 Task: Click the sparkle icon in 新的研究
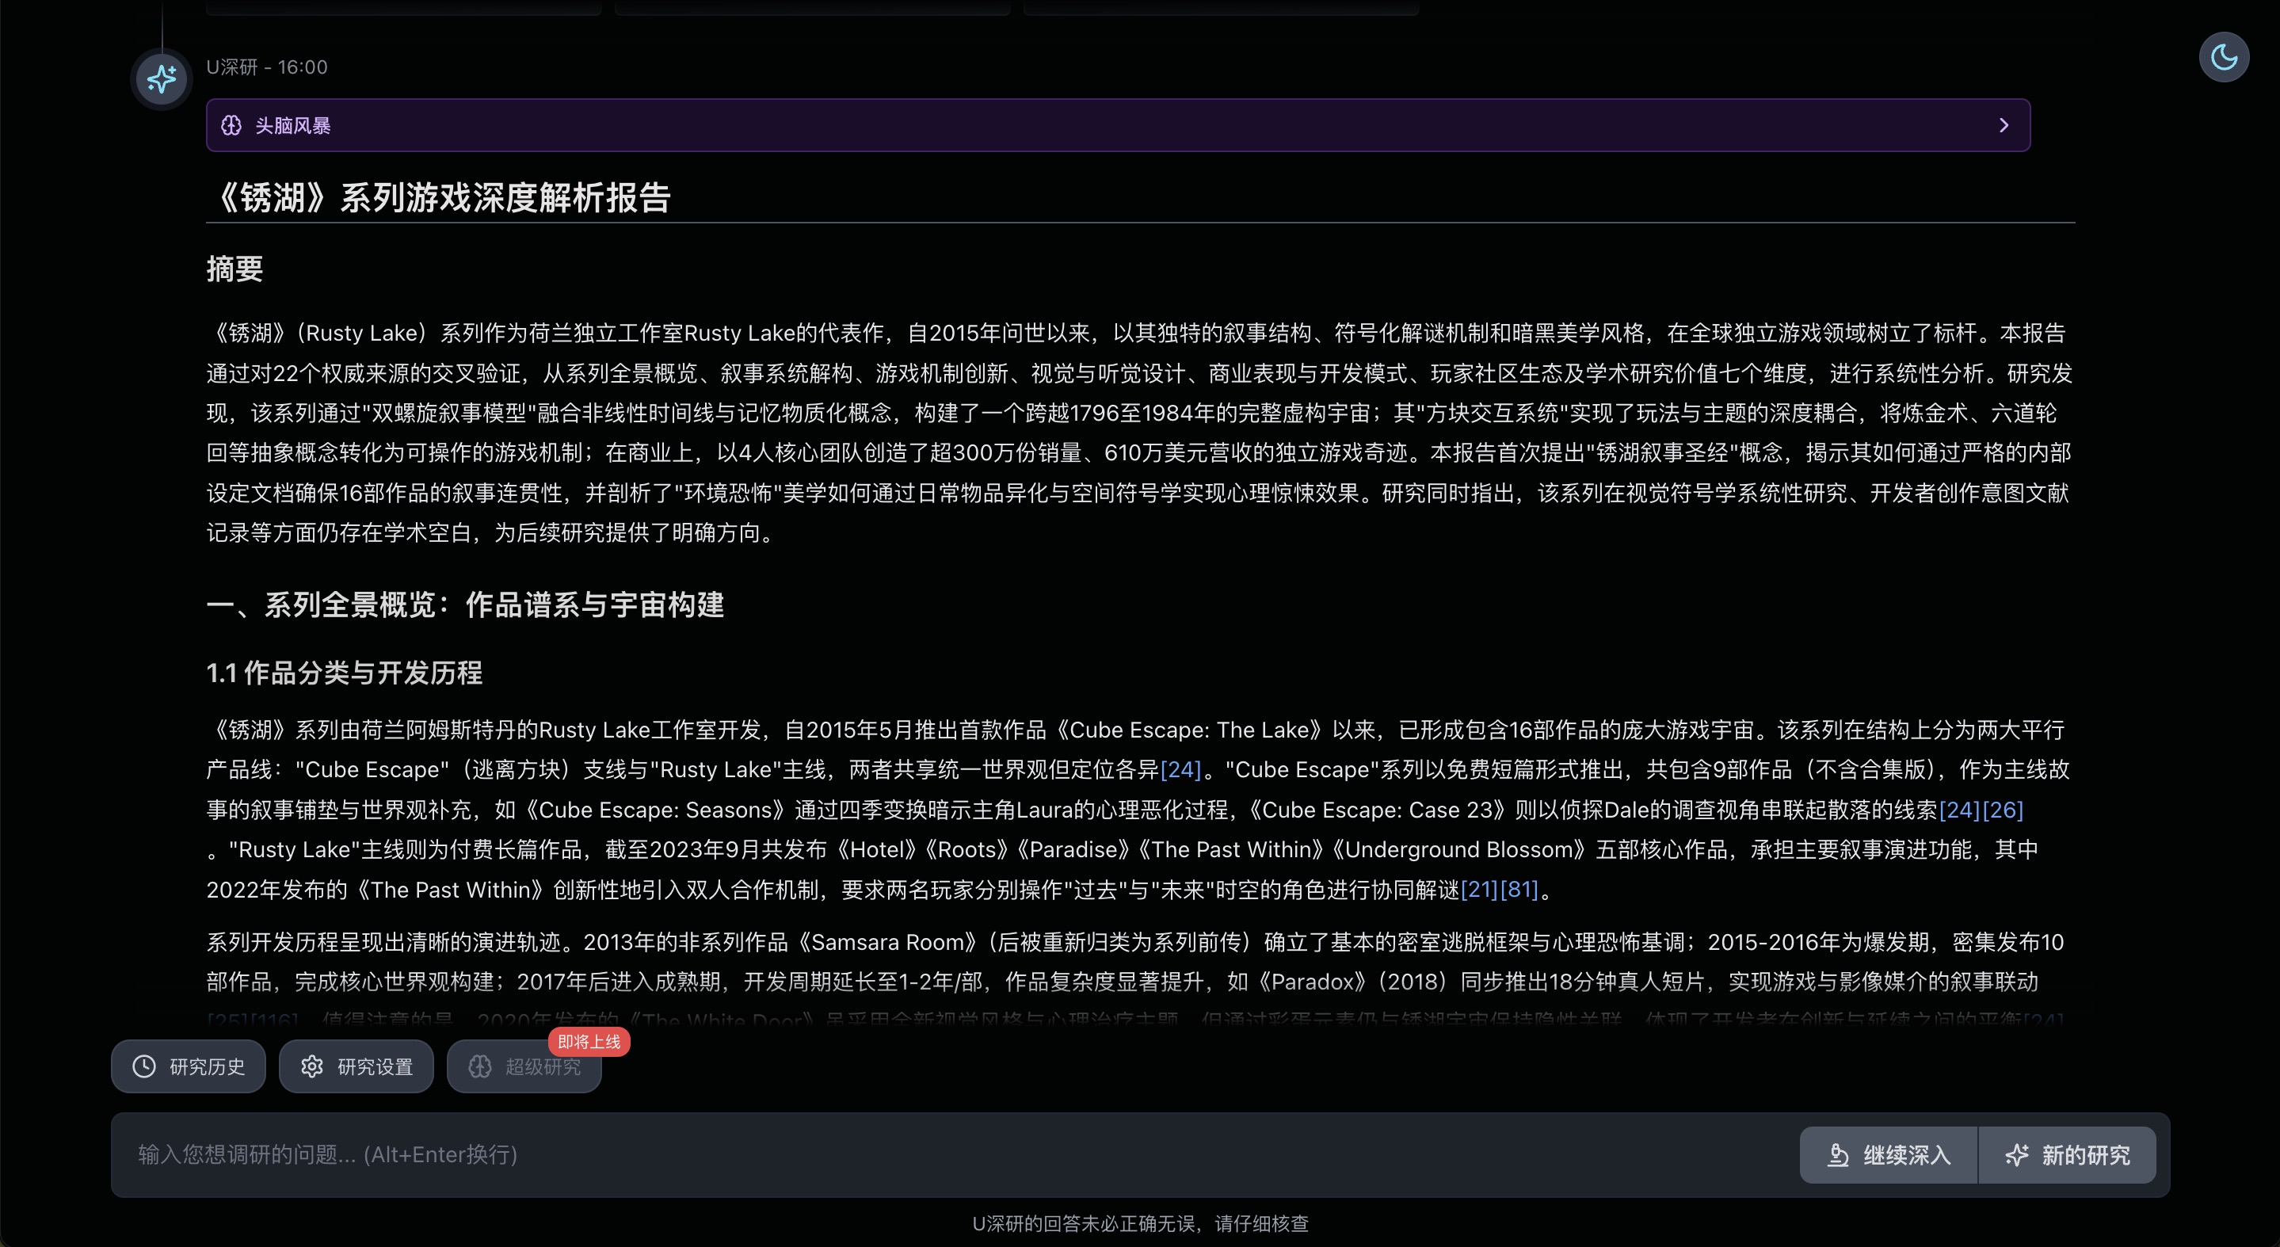click(x=2016, y=1155)
